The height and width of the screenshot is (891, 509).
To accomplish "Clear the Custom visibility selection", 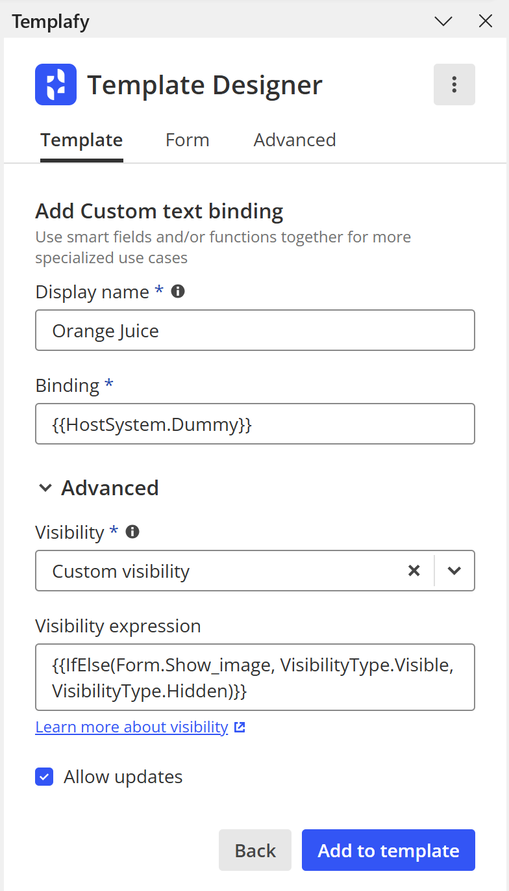I will [414, 571].
